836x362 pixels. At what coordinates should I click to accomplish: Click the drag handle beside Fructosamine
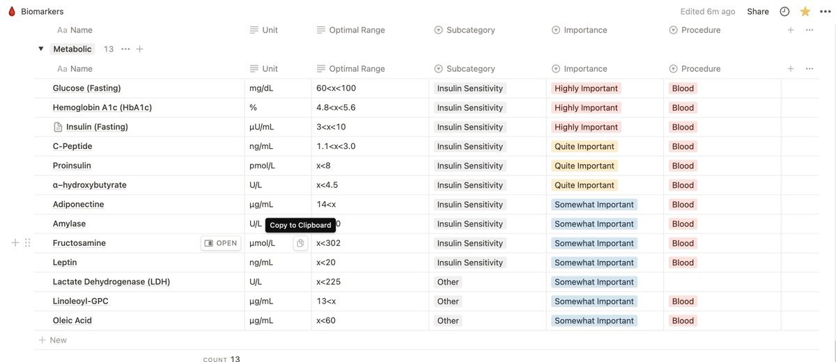point(28,243)
